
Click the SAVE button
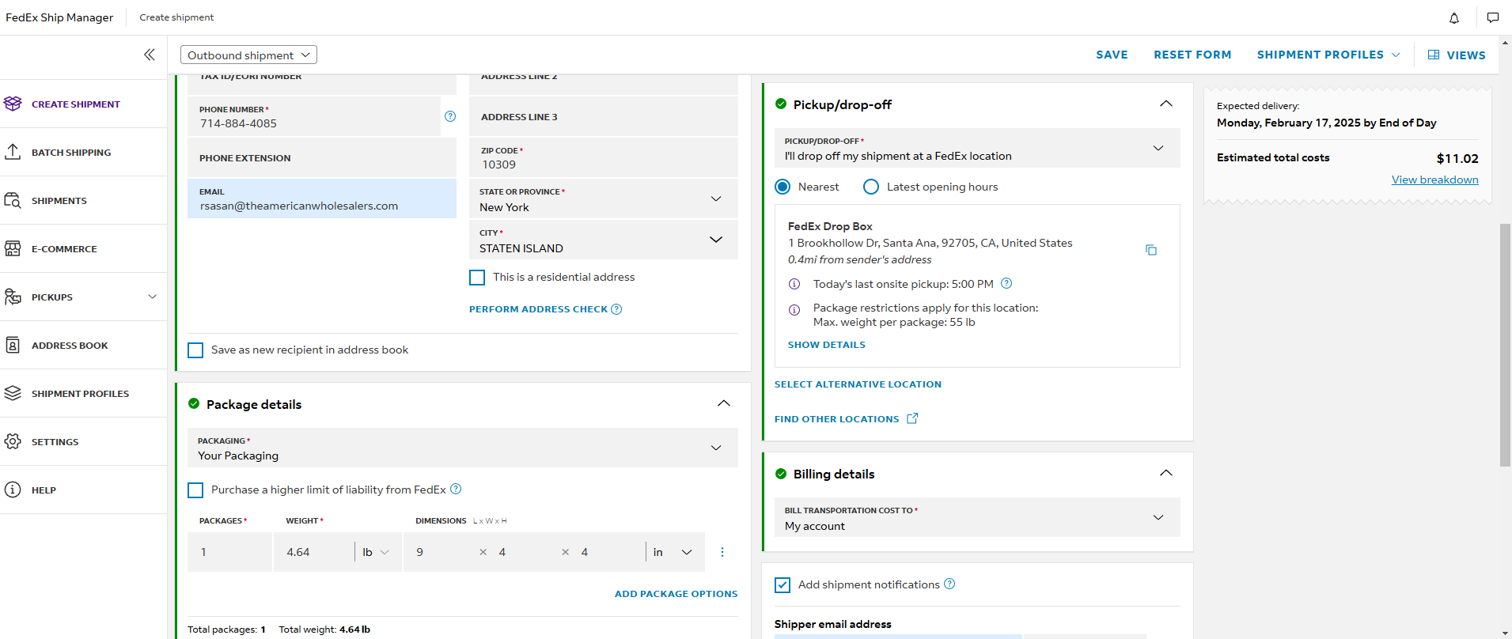click(1112, 55)
